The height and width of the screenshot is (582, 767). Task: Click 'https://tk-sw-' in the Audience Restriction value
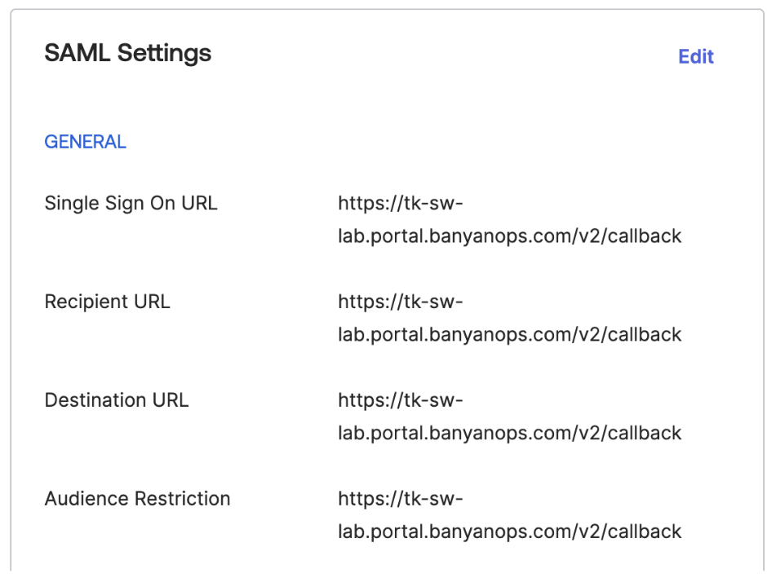pyautogui.click(x=400, y=498)
